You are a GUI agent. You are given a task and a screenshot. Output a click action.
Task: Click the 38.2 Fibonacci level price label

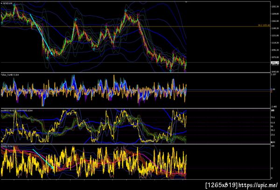coord(264,25)
